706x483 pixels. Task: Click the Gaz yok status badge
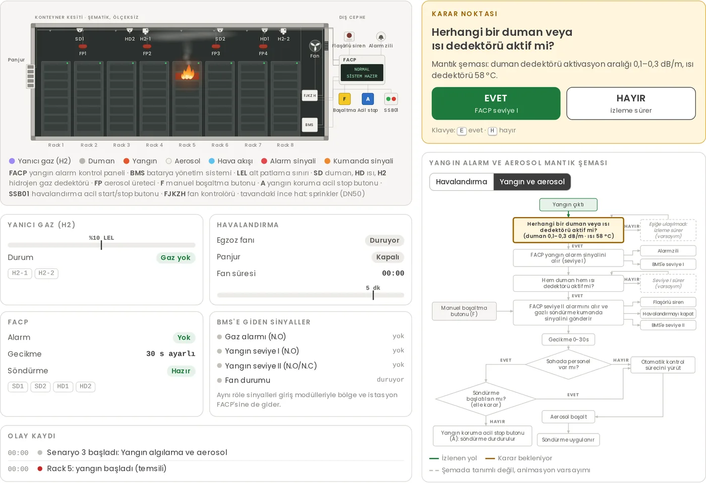click(175, 258)
